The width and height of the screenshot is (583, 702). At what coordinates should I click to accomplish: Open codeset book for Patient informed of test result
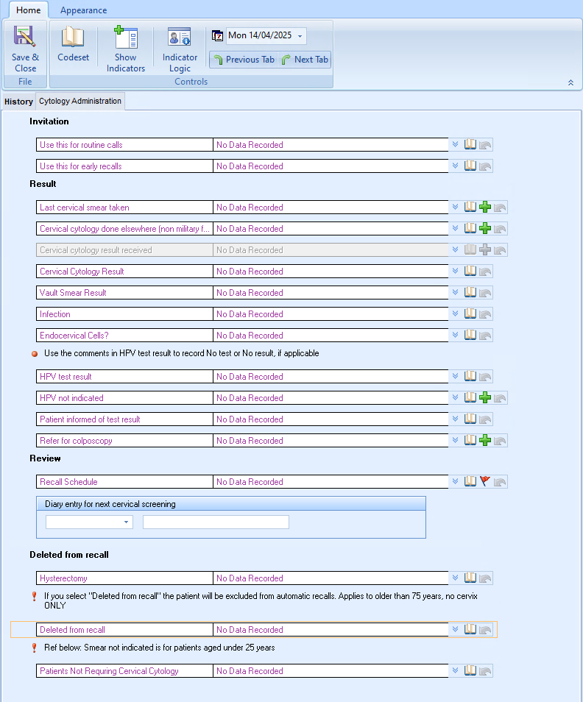pyautogui.click(x=470, y=419)
